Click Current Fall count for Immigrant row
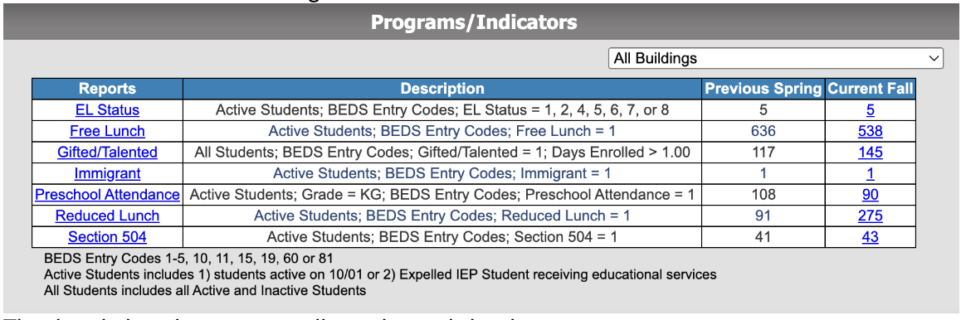The height and width of the screenshot is (320, 966). (870, 173)
